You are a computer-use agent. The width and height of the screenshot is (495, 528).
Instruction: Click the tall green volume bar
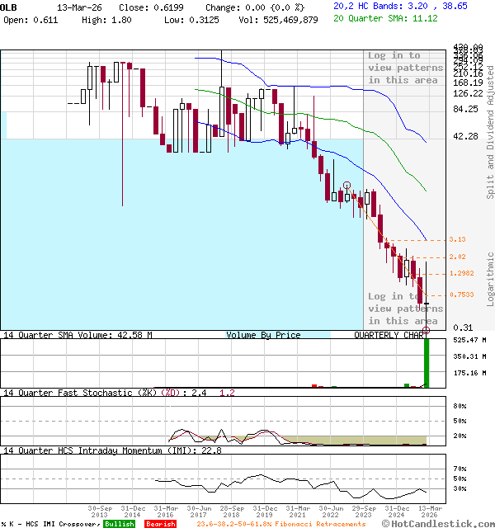tap(427, 362)
